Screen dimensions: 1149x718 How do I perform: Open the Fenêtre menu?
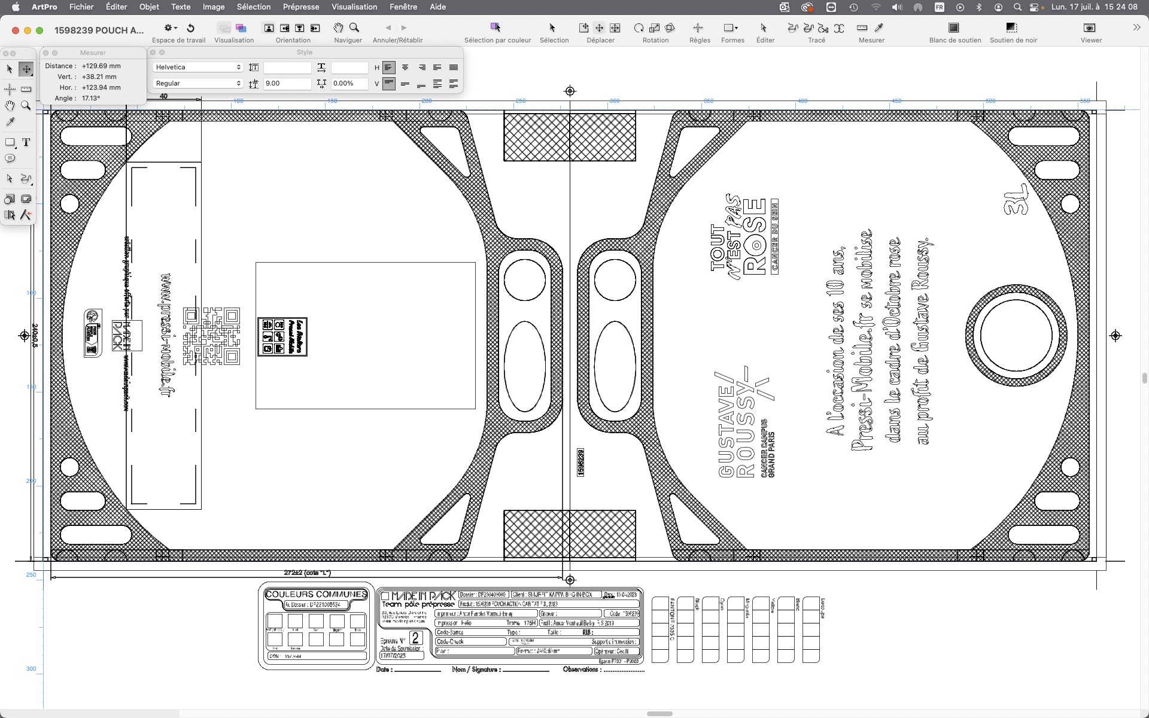point(403,7)
